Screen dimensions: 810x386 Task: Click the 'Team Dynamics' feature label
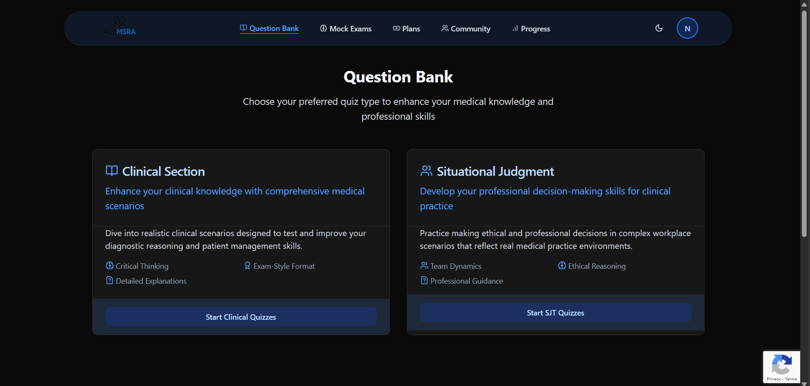point(456,266)
